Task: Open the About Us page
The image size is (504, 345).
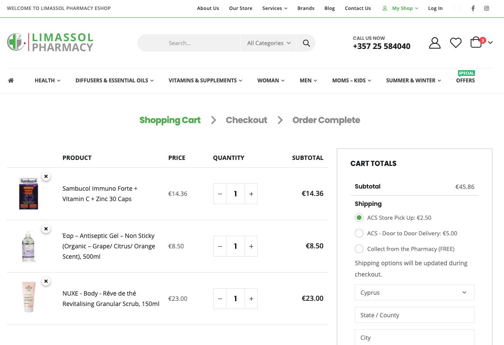Action: click(x=208, y=8)
